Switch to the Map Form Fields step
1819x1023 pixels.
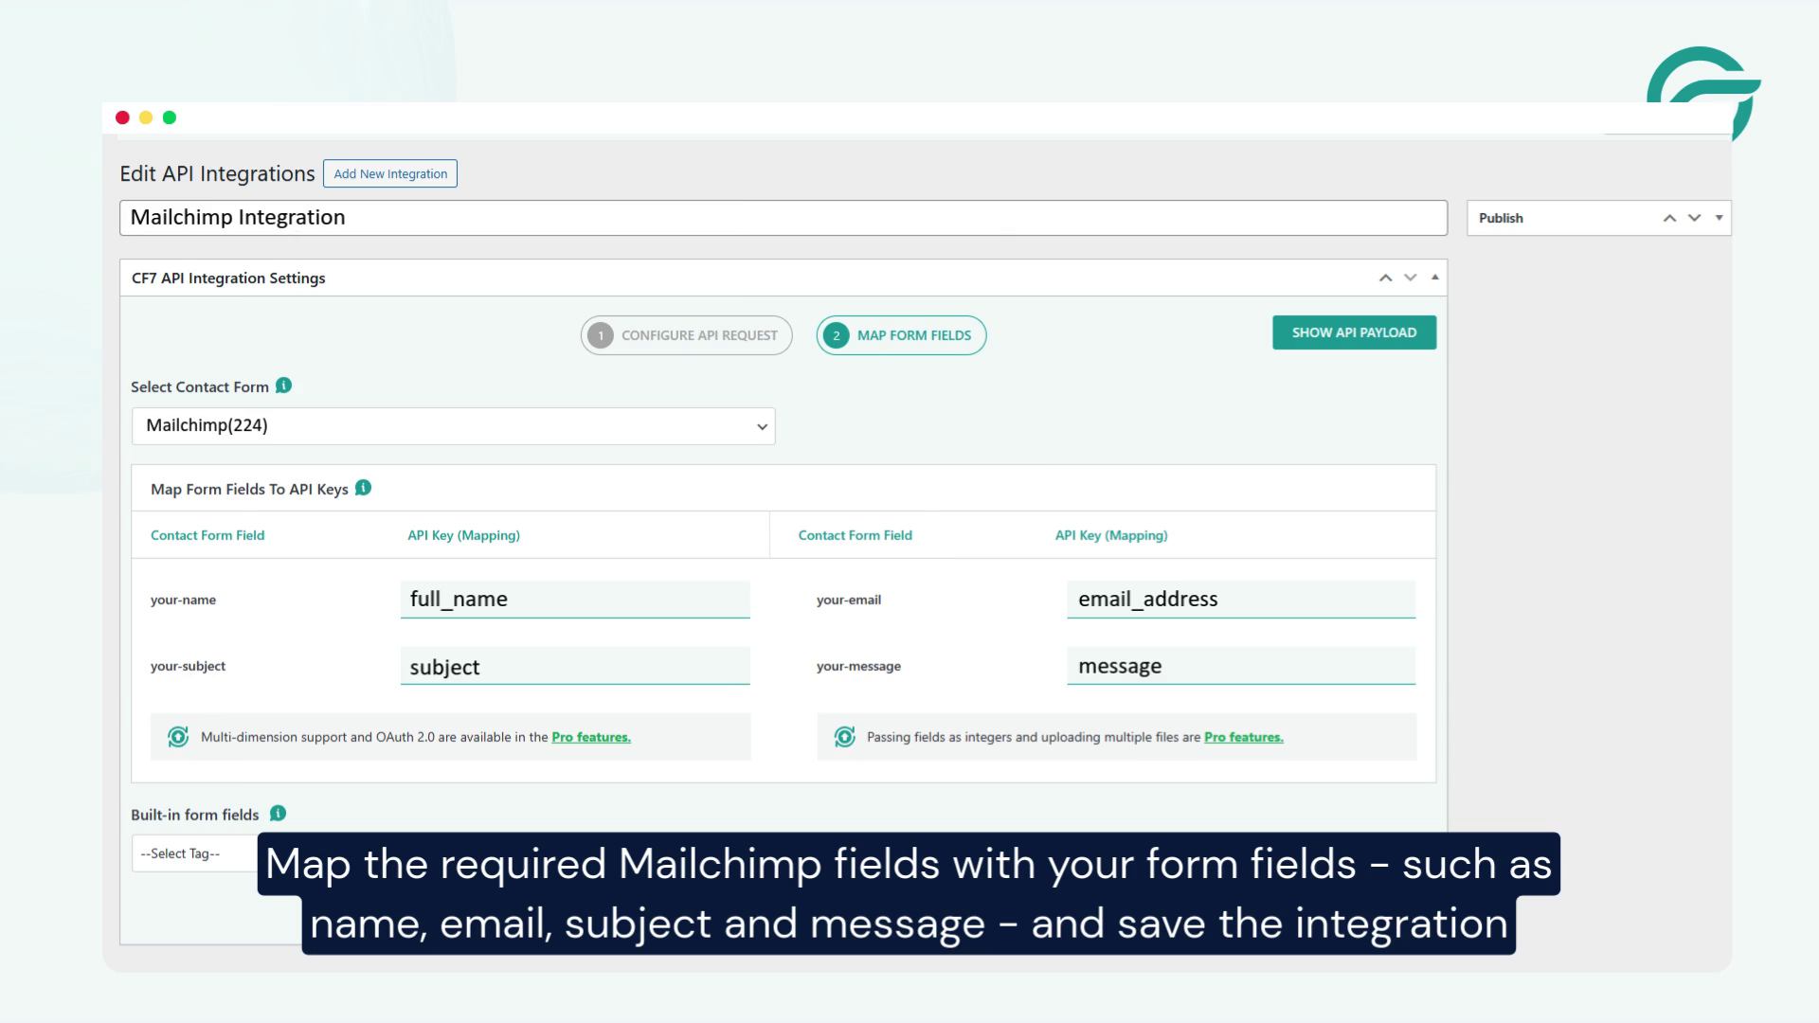(900, 334)
